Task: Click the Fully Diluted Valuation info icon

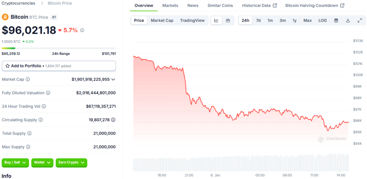Action: tap(48, 93)
